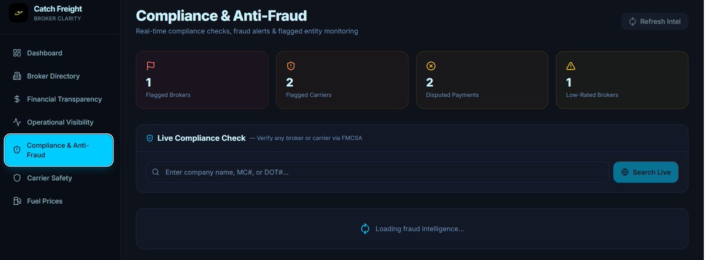The width and height of the screenshot is (705, 260).
Task: Select the Flagged Carriers summary card
Action: tap(342, 80)
